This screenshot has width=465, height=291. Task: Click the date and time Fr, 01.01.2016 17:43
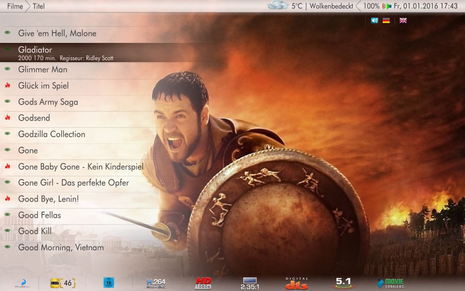coord(426,6)
